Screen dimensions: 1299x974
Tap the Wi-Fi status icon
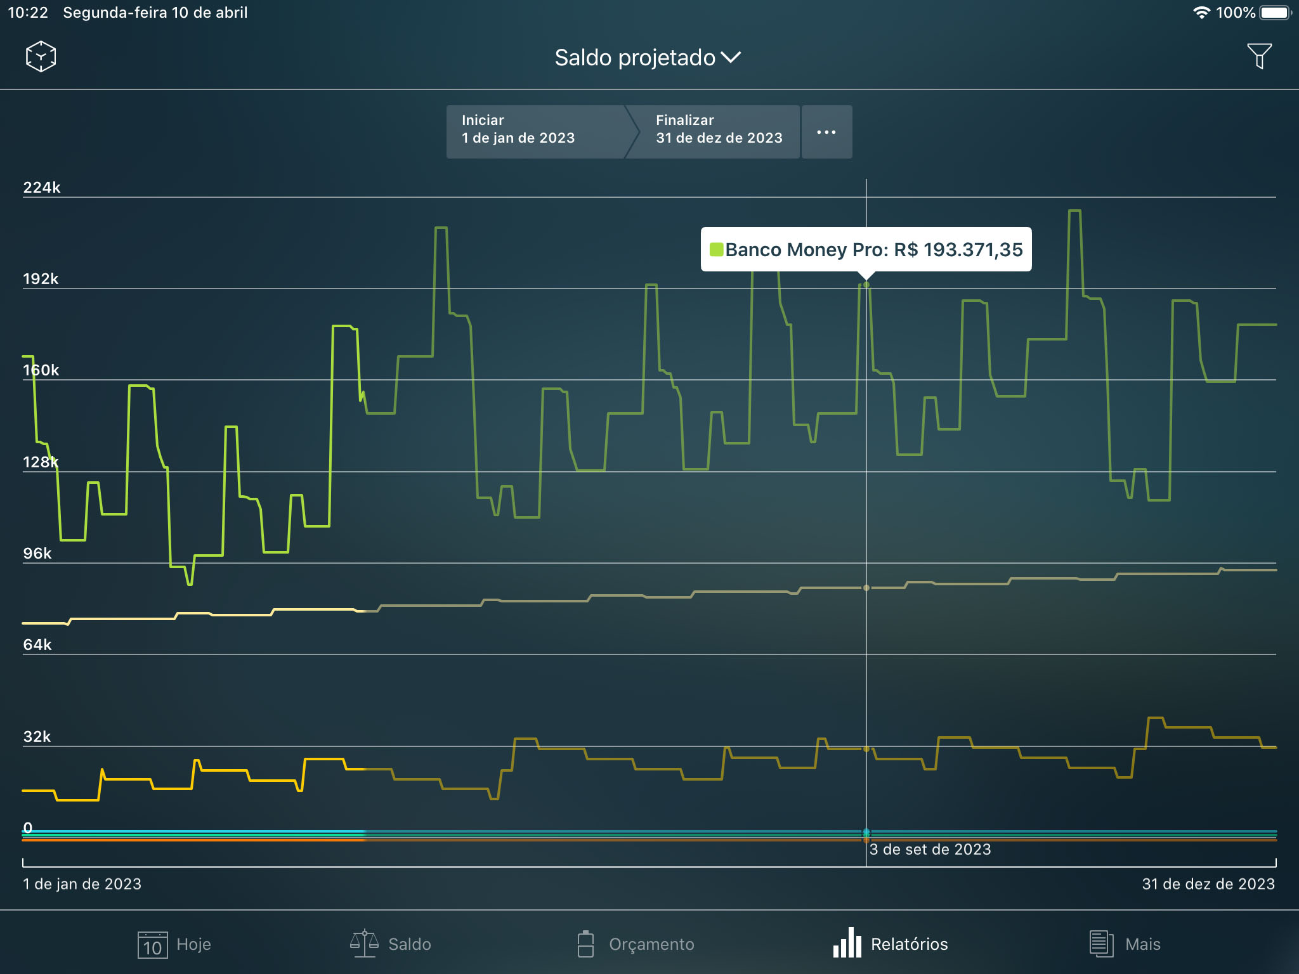pyautogui.click(x=1201, y=13)
